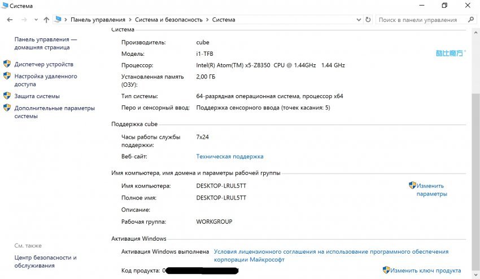480x279 pixels.
Task: Select the computer name next to Имя компьютера
Action: coord(221,186)
